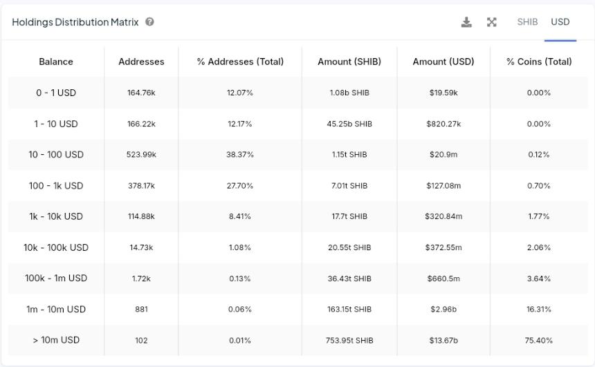This screenshot has height=367, width=595.
Task: Click the $820.27k USD amount
Action: 443,124
